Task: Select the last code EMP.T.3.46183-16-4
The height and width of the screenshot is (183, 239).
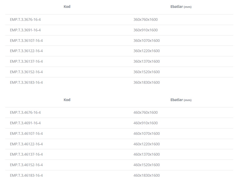Action: [26, 175]
